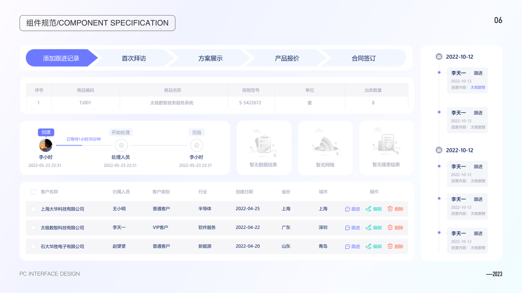522x293 pixels.
Task: Click 删除 for 上海大华科技有限公司
Action: coord(395,209)
